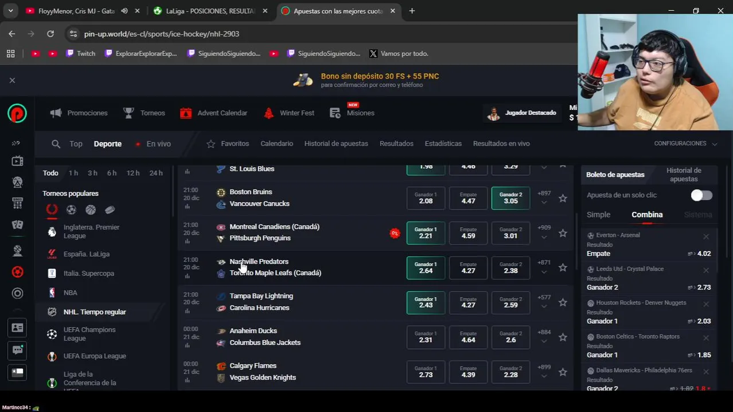Expand +884 markets for Anaheim match
The image size is (733, 412).
point(544,336)
